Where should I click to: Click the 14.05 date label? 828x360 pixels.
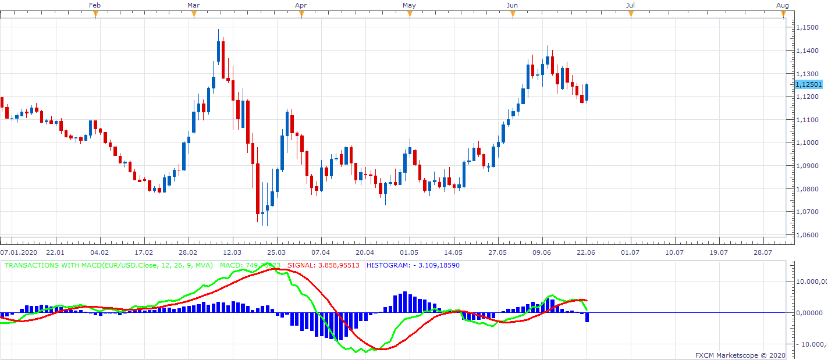coord(454,252)
